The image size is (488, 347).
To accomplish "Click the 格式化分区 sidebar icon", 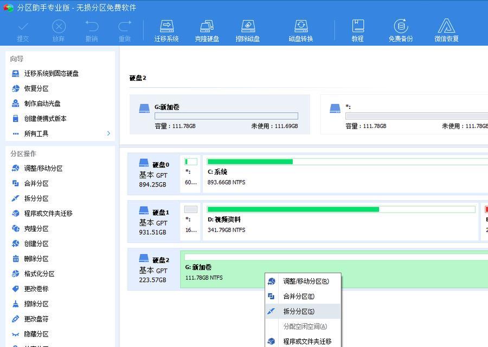I will pos(16,274).
